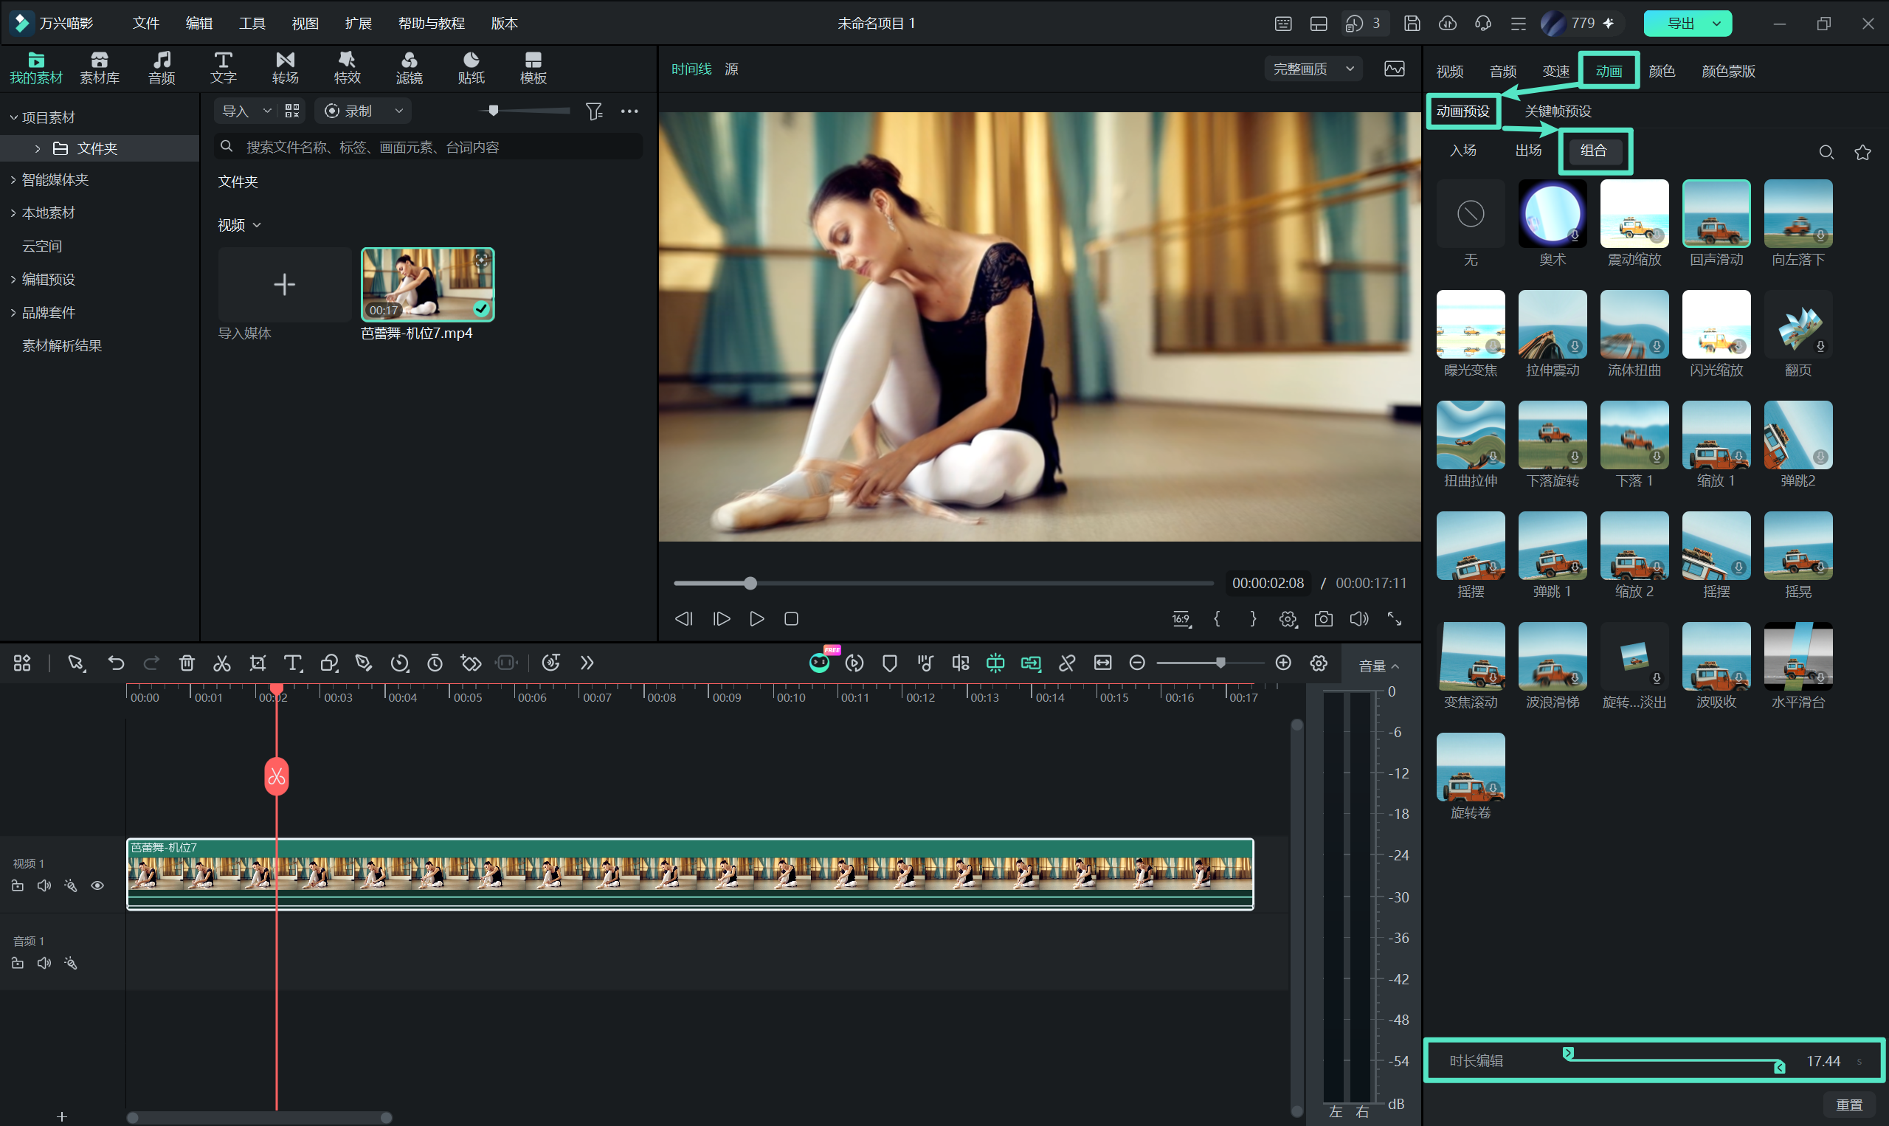Toggle the timeline link unlink icon
1889x1126 pixels.
tap(1067, 663)
